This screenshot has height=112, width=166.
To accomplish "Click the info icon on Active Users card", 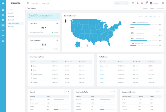I will [x=57, y=24].
